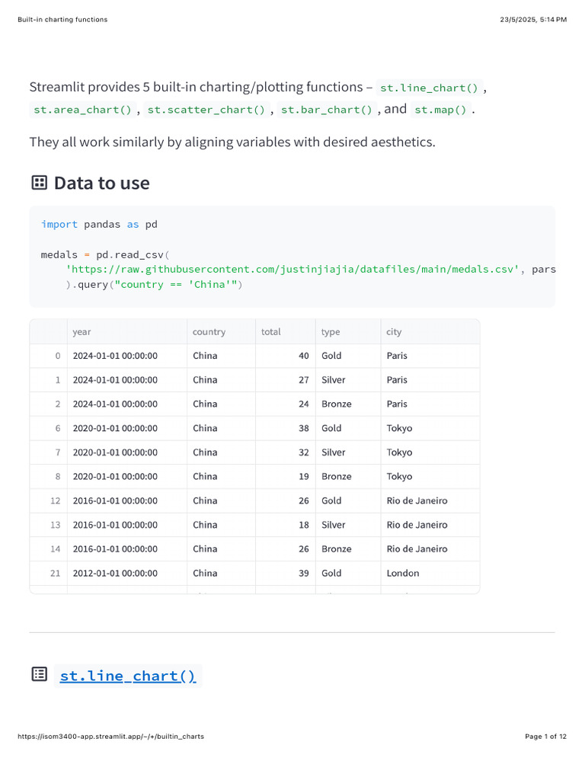Click the Rio de Janeiro cell in row 12
Viewport: 585px width, 780px height.
pyautogui.click(x=430, y=500)
